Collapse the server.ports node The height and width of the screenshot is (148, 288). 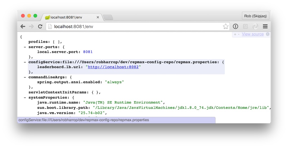(25, 47)
